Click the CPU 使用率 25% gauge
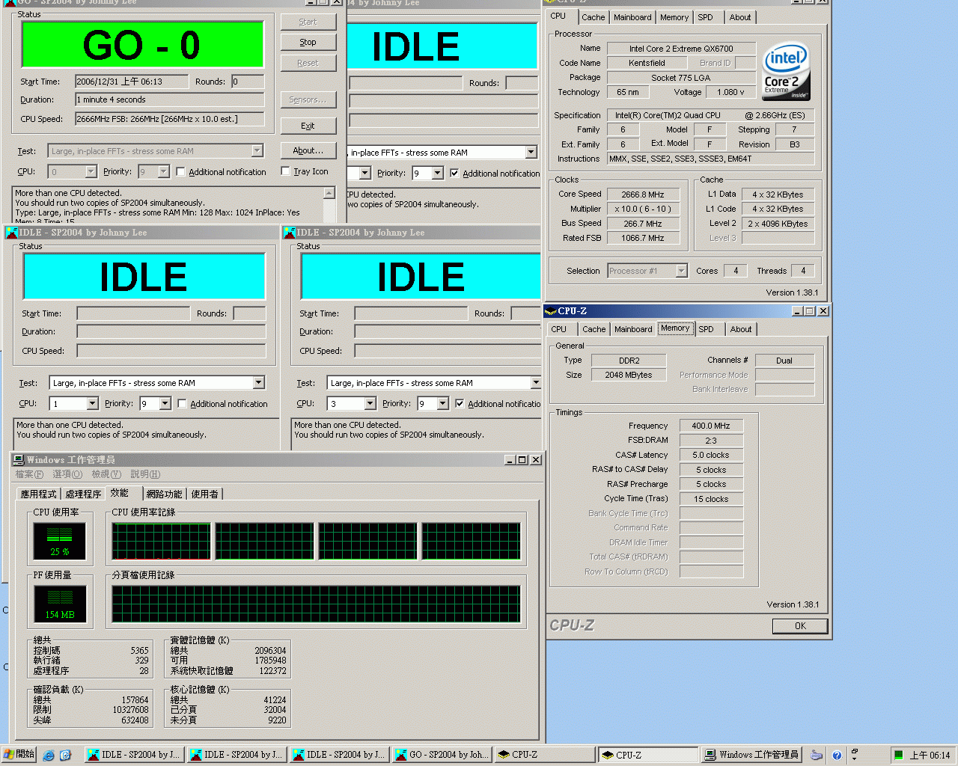This screenshot has height=766, width=958. coord(60,541)
